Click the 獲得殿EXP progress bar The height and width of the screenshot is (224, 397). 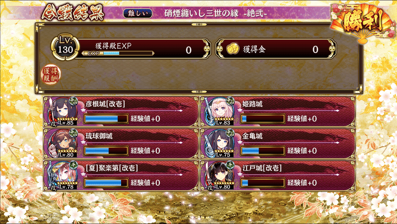point(118,54)
